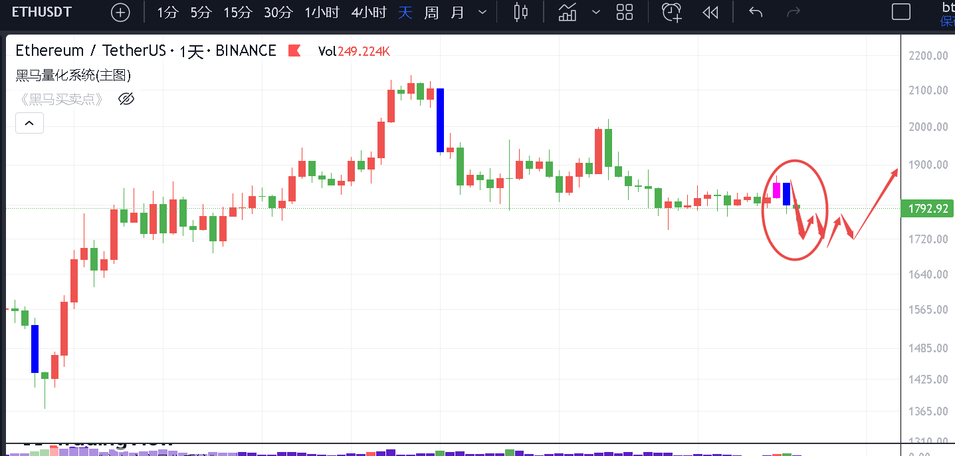Screen dimensions: 955x456
Task: Click the Vol 249.224K value
Action: tap(354, 51)
